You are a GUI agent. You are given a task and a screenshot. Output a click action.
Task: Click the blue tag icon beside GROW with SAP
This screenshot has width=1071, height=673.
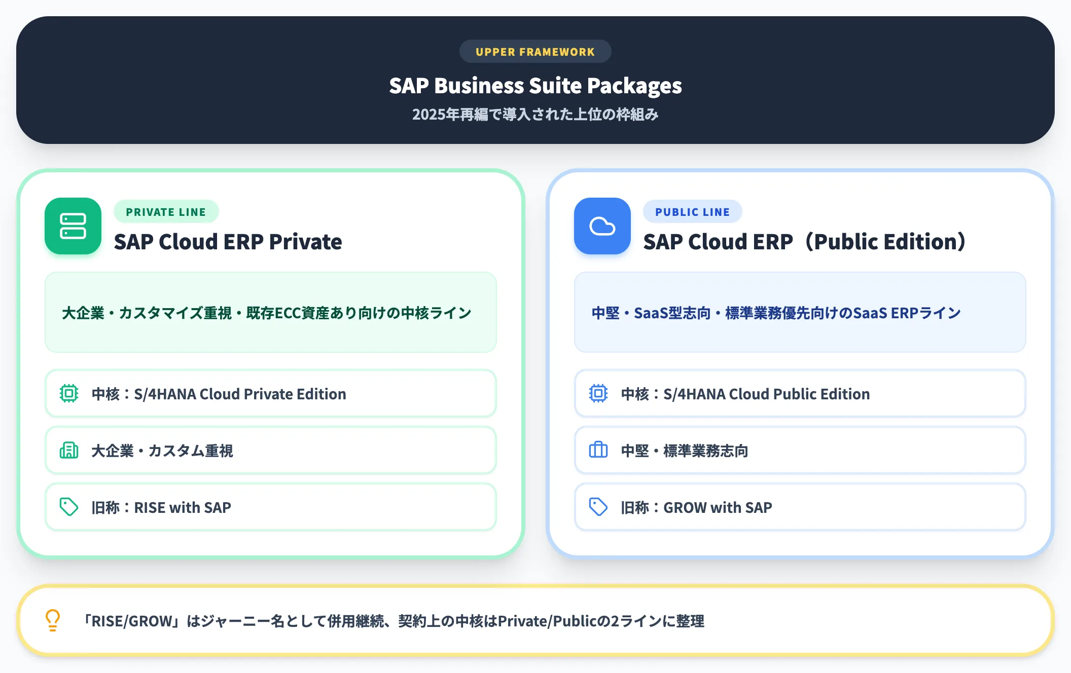(x=598, y=507)
